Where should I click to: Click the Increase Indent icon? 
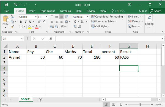[x=57, y=27]
